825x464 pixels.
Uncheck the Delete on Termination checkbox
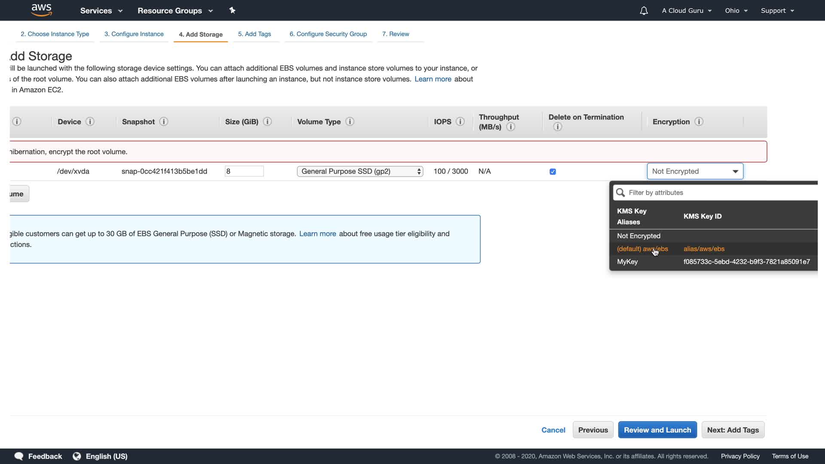[x=553, y=171]
